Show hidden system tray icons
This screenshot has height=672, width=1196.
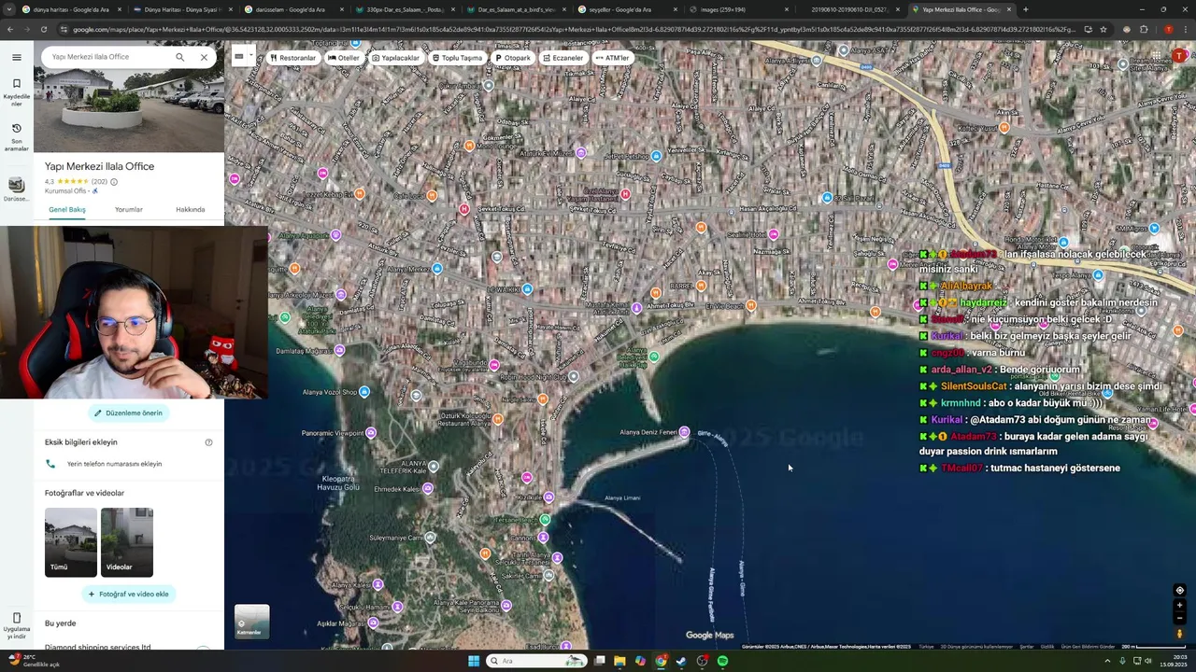point(1107,661)
